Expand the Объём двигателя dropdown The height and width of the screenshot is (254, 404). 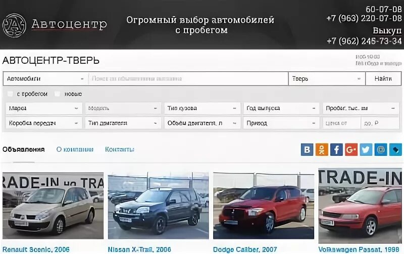(203, 123)
